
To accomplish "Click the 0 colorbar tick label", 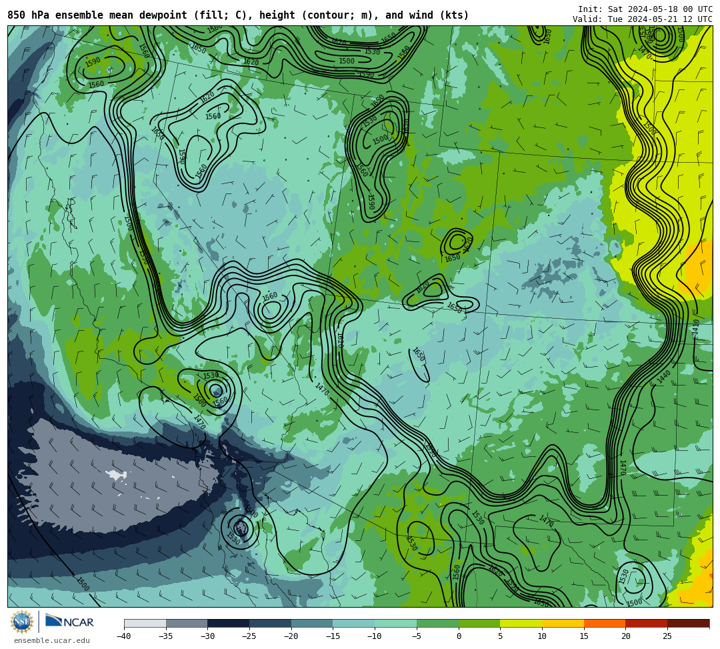I will [x=459, y=636].
